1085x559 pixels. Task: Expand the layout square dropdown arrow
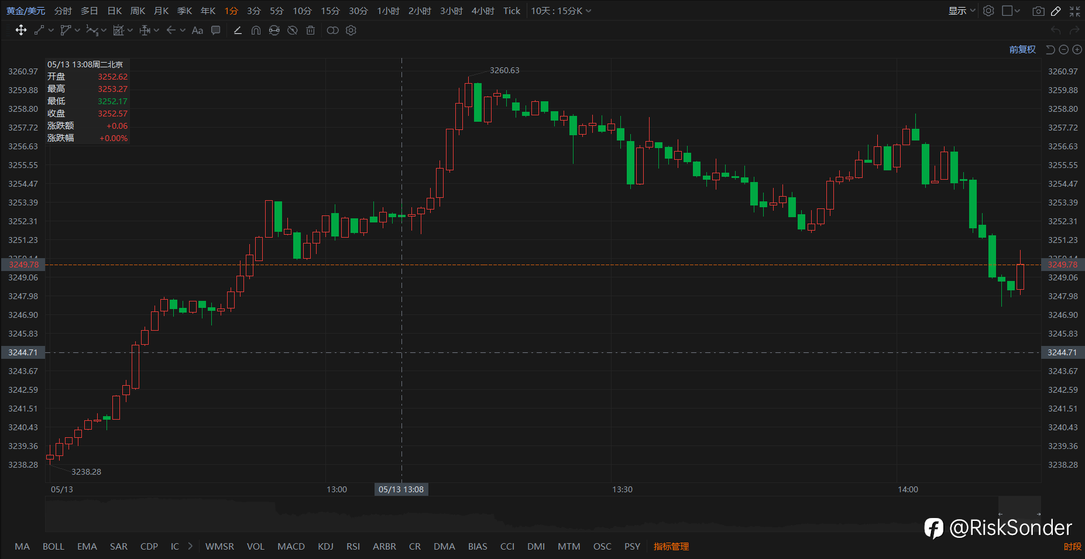click(1018, 11)
